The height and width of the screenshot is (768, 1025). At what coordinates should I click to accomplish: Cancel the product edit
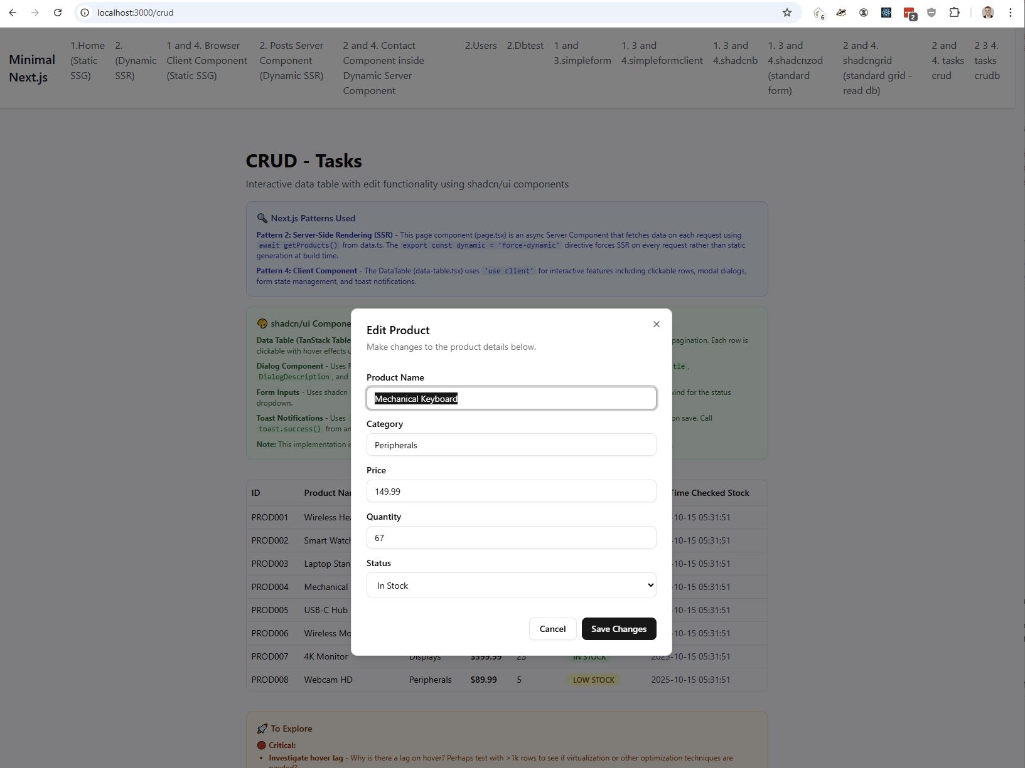point(552,629)
